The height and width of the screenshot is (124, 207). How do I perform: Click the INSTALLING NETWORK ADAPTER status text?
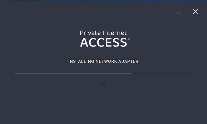tap(103, 61)
